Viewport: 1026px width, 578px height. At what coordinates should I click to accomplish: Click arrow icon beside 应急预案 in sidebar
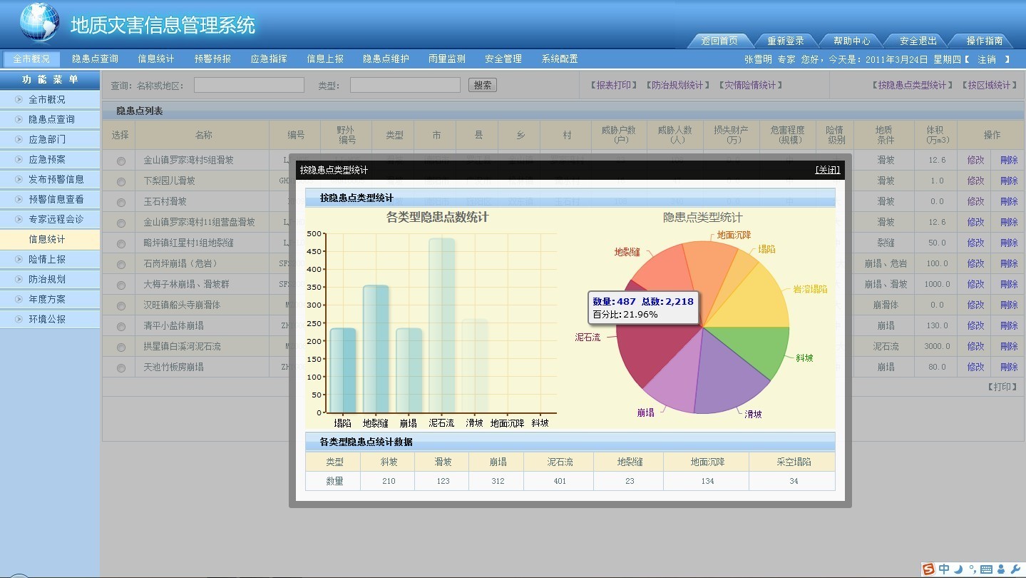click(19, 159)
